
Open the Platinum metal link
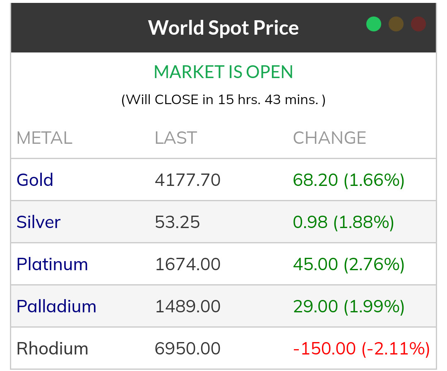(52, 264)
